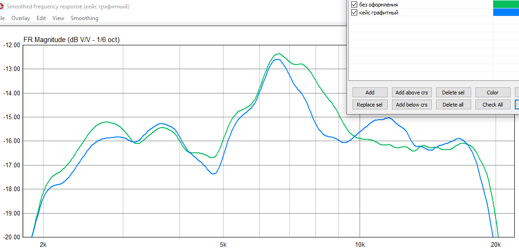
Task: Click the 'Delete all' button
Action: coord(453,105)
